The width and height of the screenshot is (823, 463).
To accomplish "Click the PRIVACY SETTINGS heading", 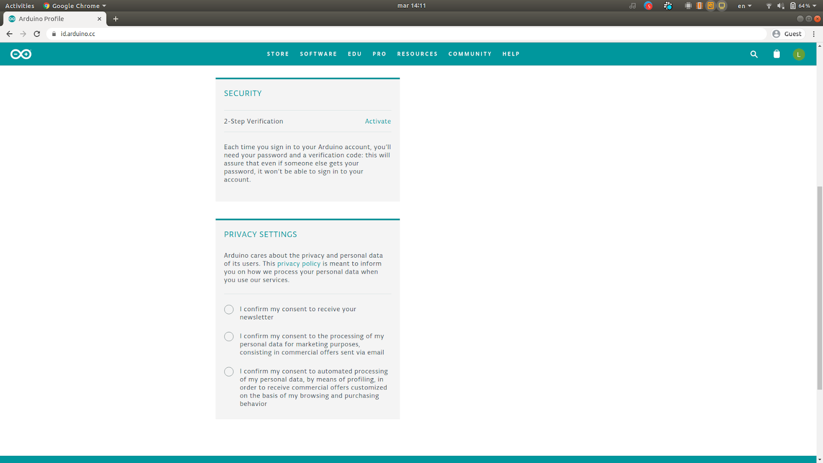I will coord(260,235).
